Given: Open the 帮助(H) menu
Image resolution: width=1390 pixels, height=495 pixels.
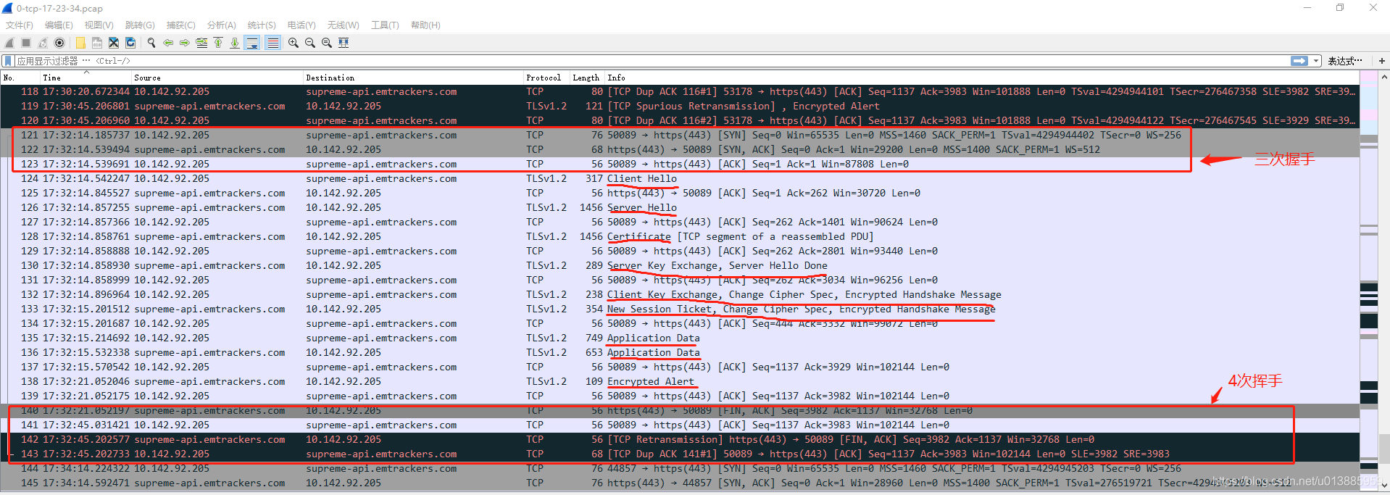Looking at the screenshot, I should [x=425, y=25].
